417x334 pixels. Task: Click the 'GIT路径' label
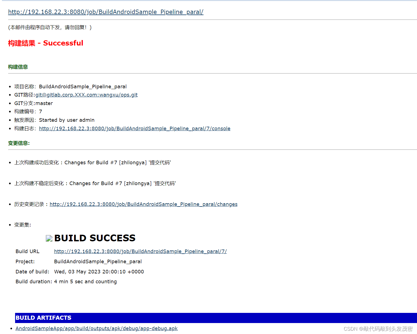click(x=24, y=95)
